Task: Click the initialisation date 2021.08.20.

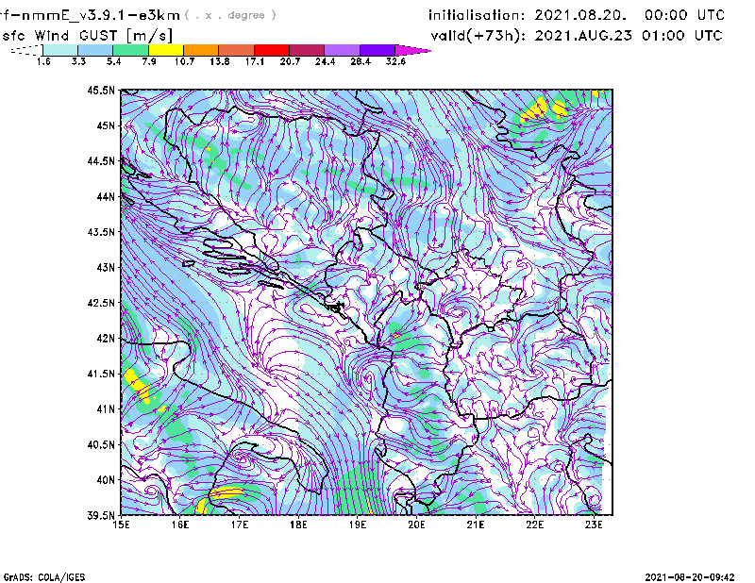Action: point(580,15)
